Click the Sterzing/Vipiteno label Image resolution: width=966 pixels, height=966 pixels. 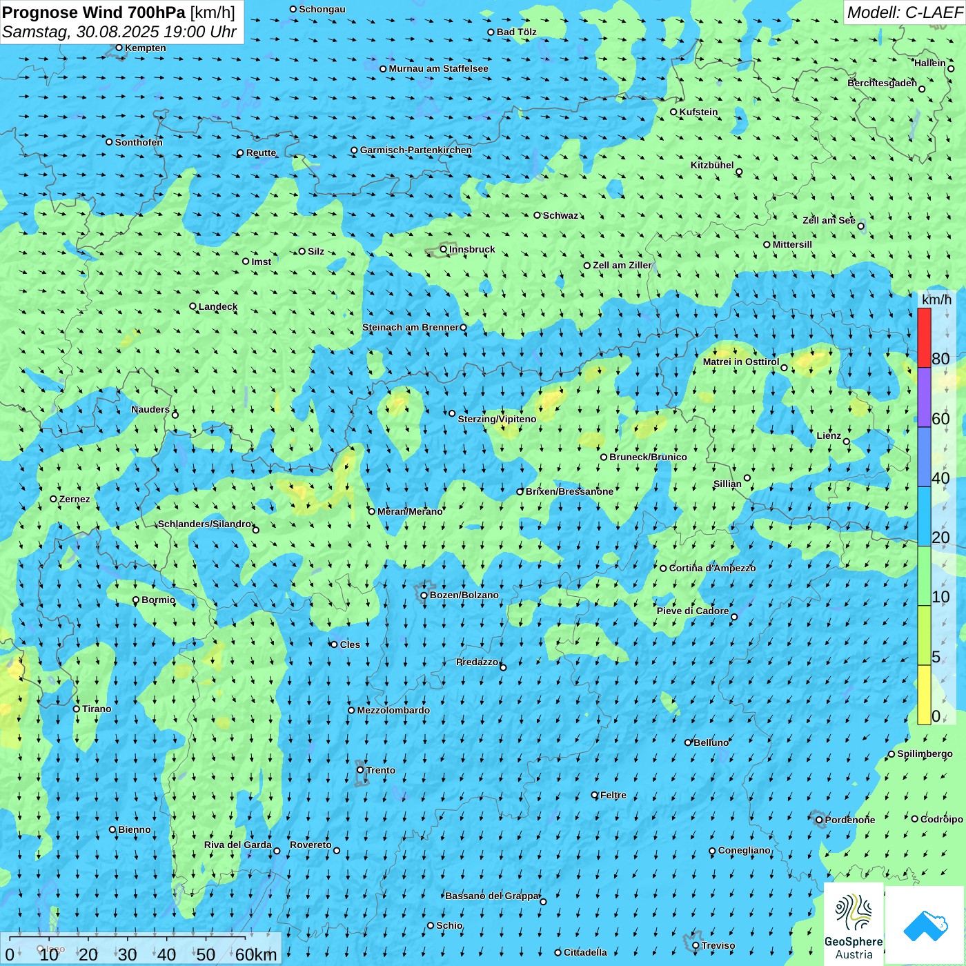click(497, 419)
